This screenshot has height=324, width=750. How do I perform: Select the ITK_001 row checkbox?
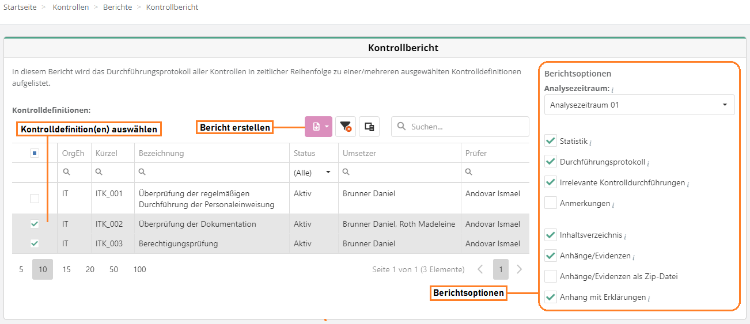(35, 199)
